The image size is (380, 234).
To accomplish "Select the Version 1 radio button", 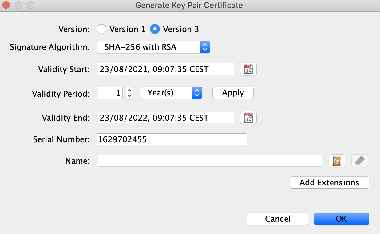I will tap(101, 29).
